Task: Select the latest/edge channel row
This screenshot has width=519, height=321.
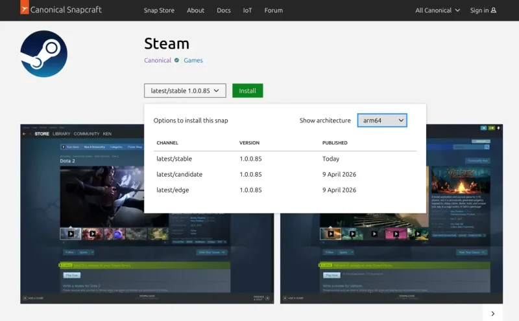Action: pos(285,190)
